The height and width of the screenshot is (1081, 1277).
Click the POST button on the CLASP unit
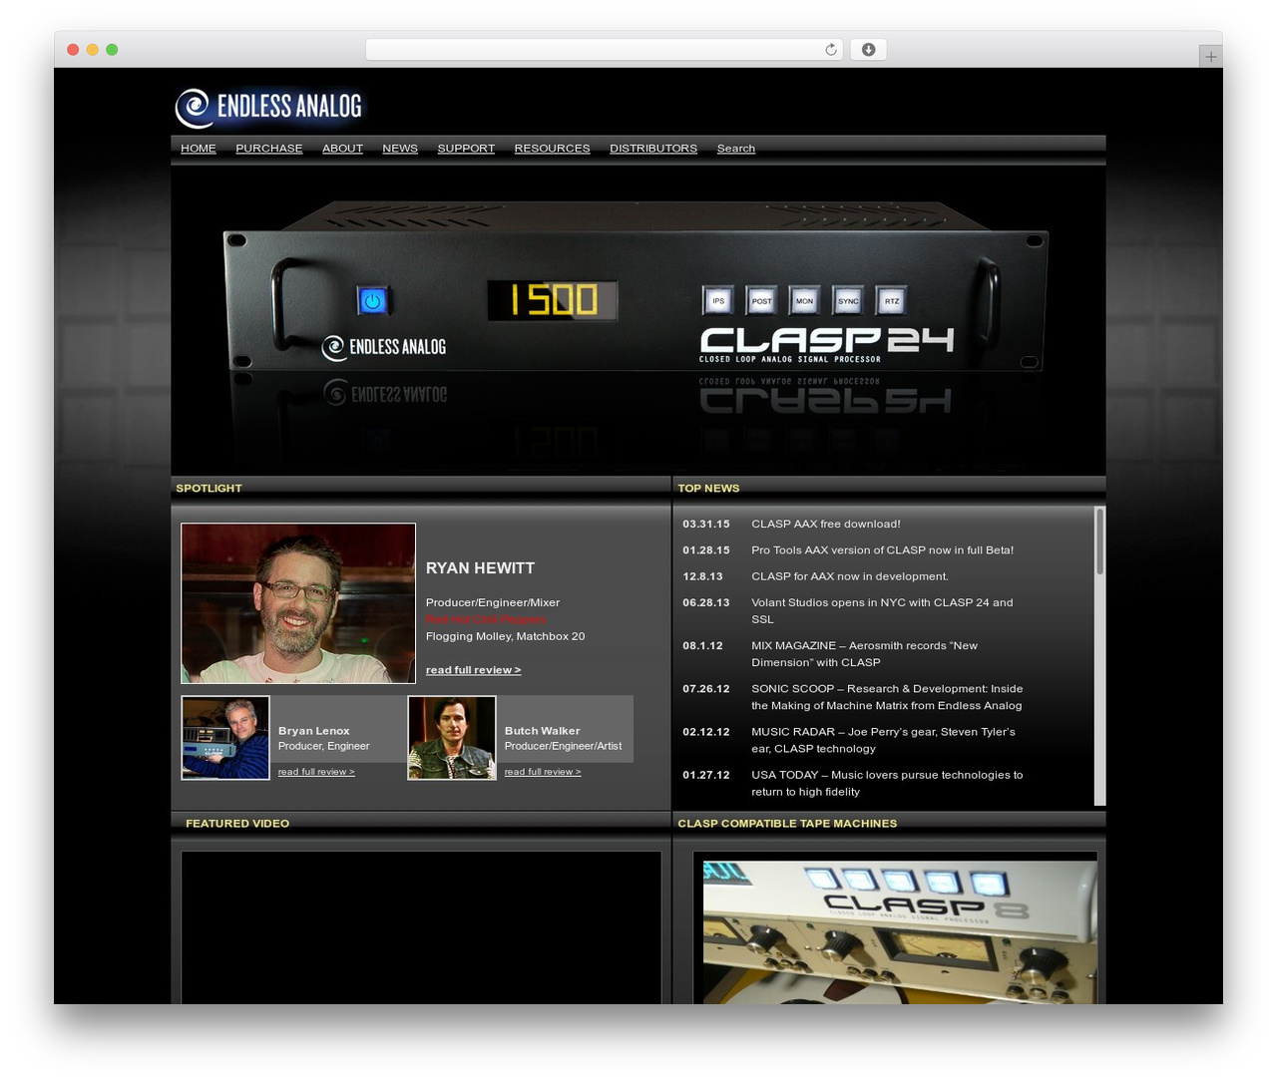(x=761, y=300)
